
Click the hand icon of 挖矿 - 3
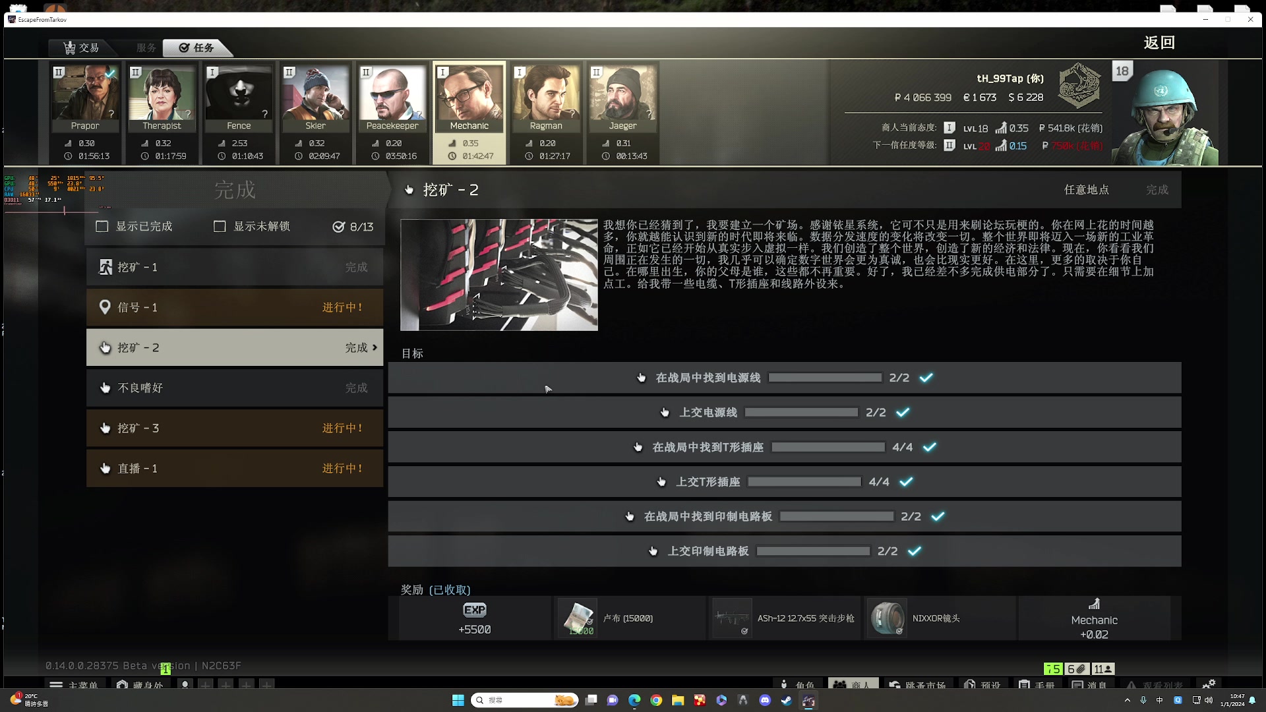point(105,428)
